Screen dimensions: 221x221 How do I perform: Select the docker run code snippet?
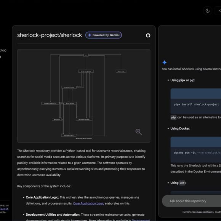click(x=197, y=153)
